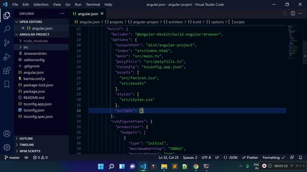
Task: Open File Explorer from the taskbar
Action: (164, 166)
